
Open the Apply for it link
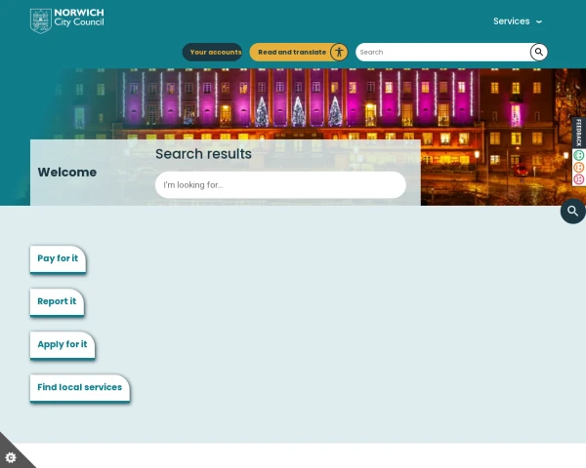tap(63, 344)
